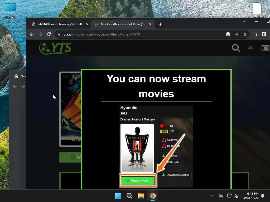Open a new Chrome tab
Screen dimensions: 270x202
click(x=160, y=24)
